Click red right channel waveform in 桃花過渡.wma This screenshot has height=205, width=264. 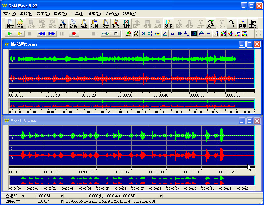pos(132,79)
